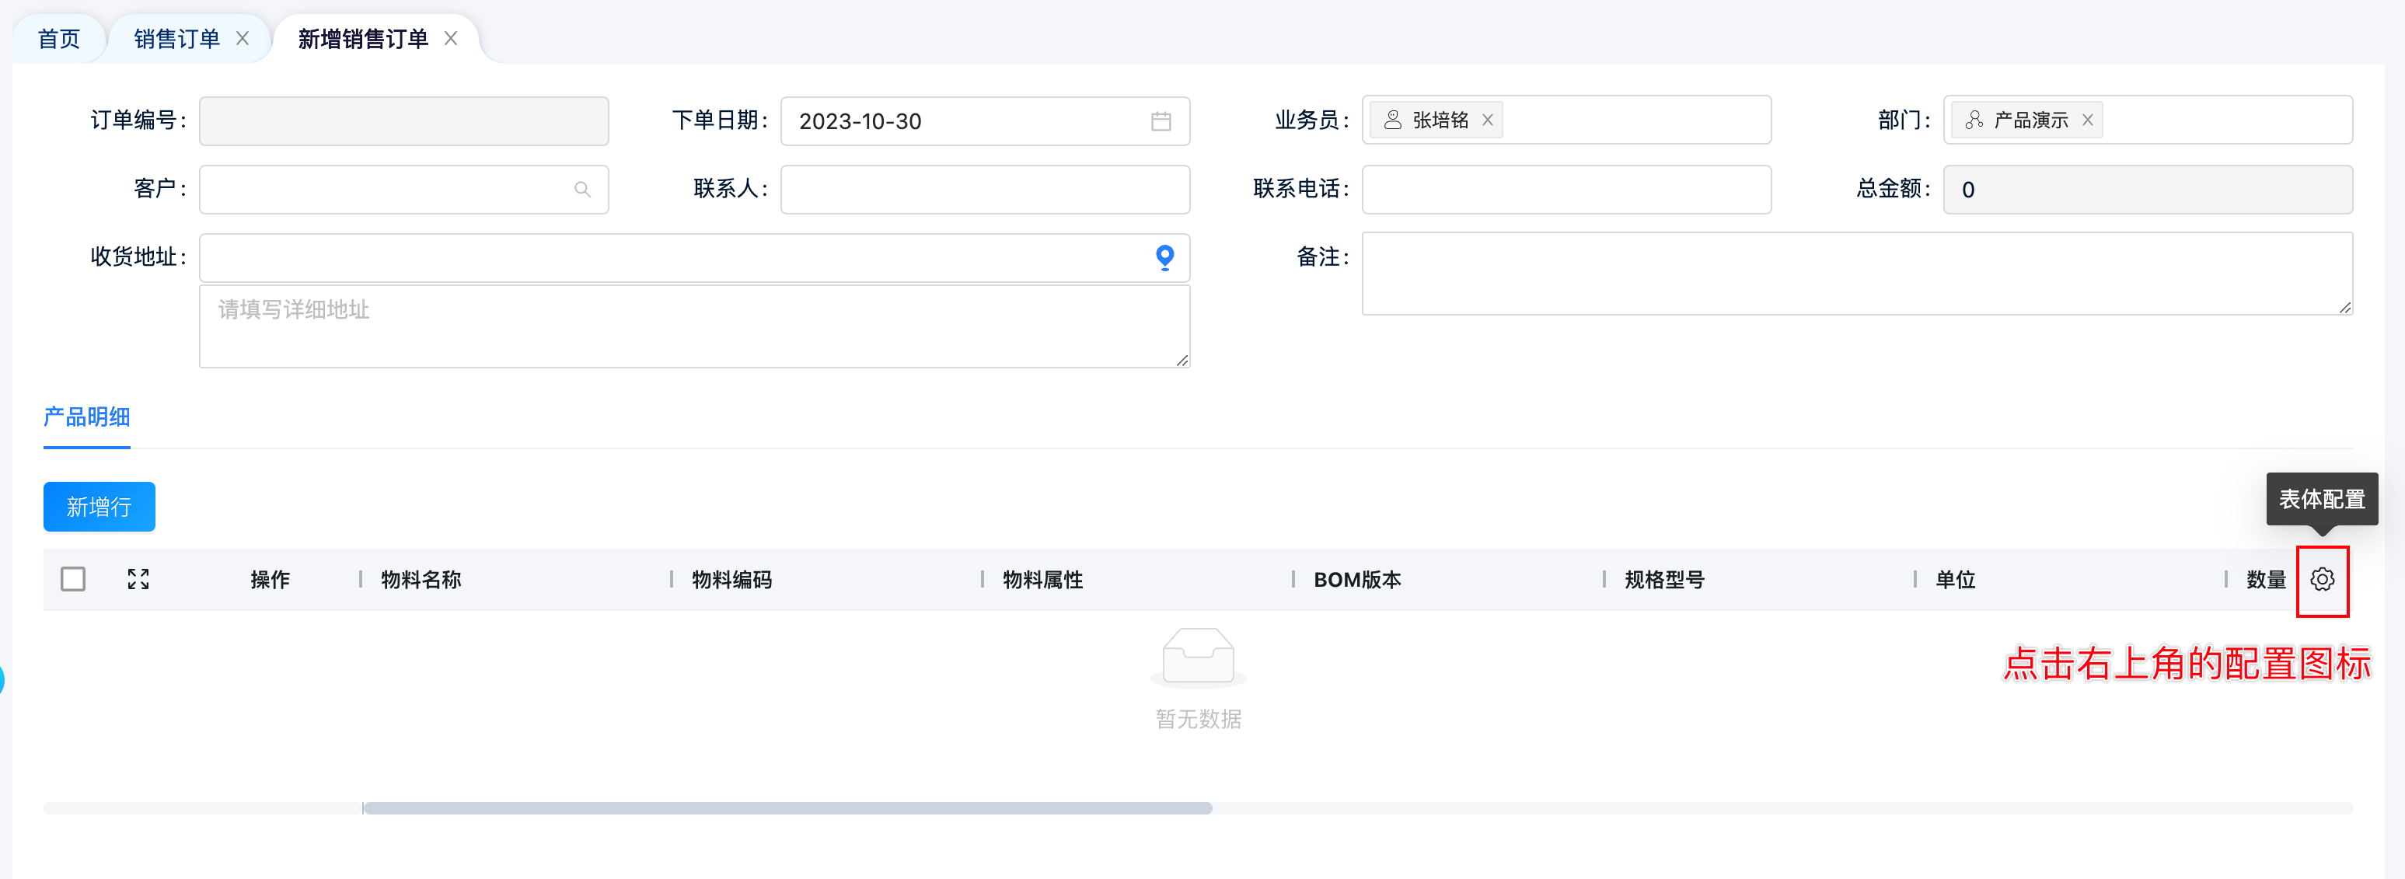
Task: Click the horizontal table scrollbar thumb
Action: 787,808
